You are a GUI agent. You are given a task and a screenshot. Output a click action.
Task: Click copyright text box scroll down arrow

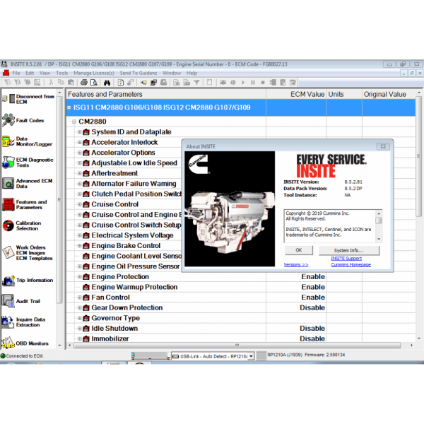click(x=379, y=239)
